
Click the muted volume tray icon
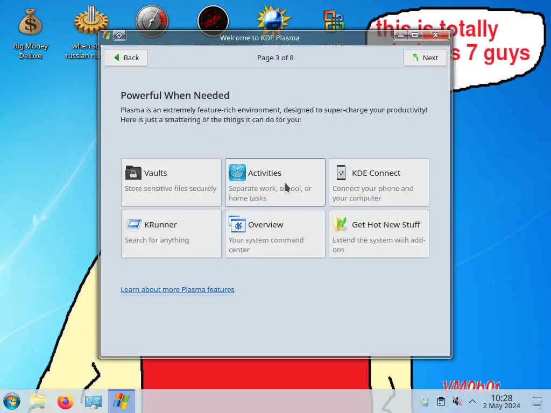click(457, 401)
